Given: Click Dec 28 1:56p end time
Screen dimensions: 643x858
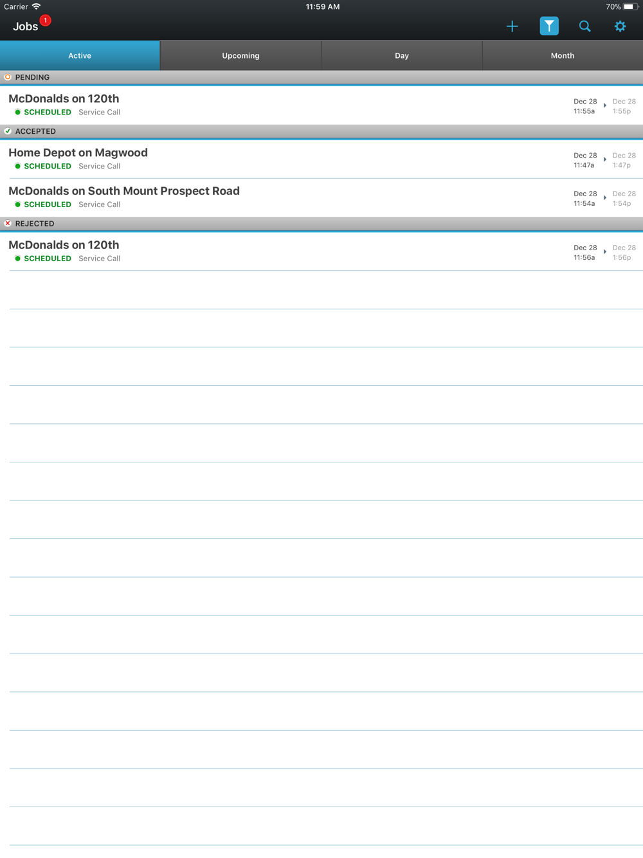Looking at the screenshot, I should (x=624, y=253).
